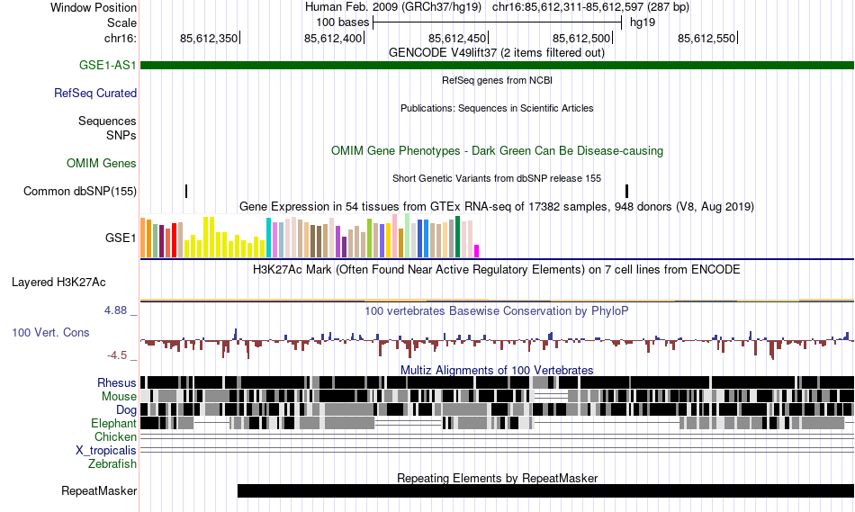This screenshot has width=855, height=512.
Task: Click the PhyloP conservation wiggle graph
Action: point(497,343)
